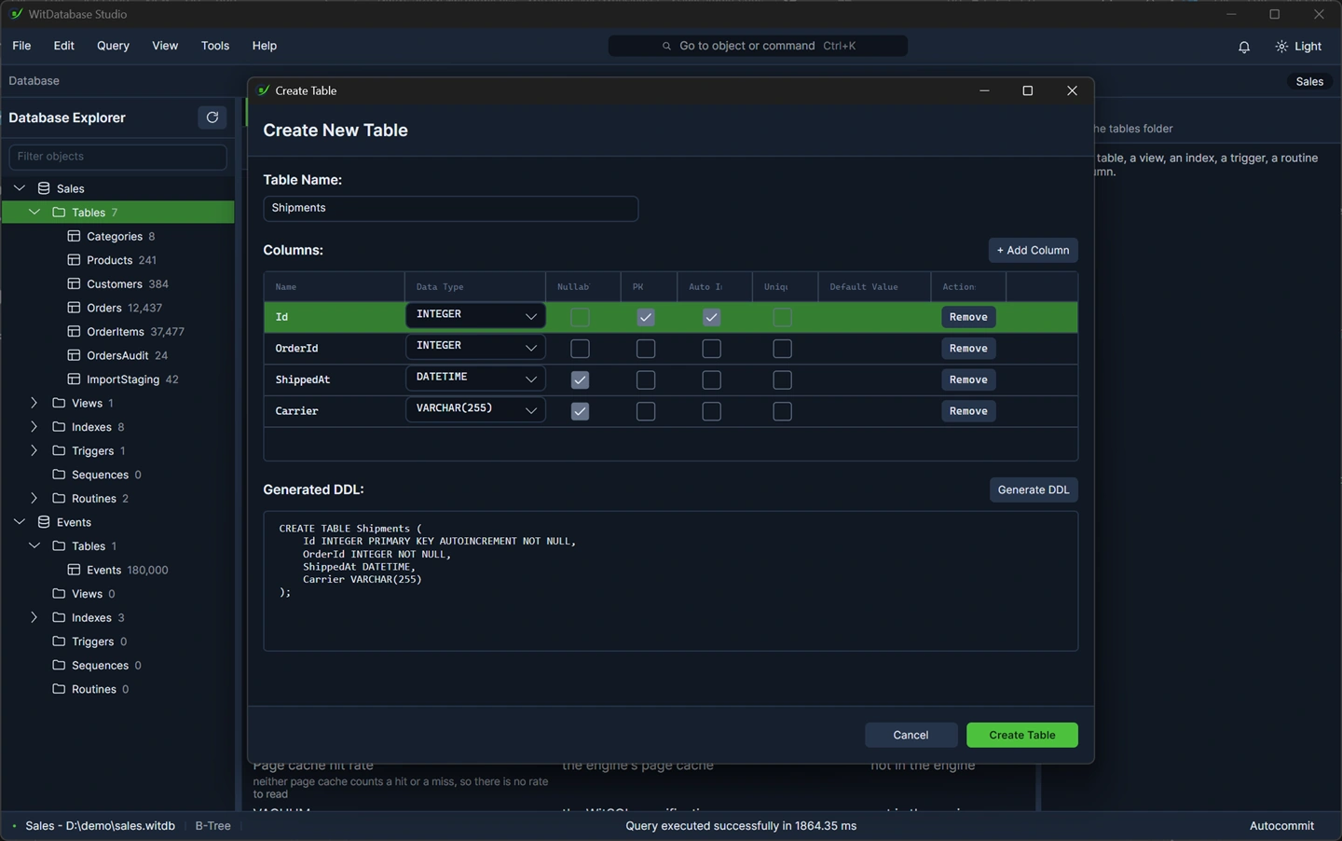
Task: Open VARCHAR(255) type dropdown for Carrier
Action: click(475, 409)
